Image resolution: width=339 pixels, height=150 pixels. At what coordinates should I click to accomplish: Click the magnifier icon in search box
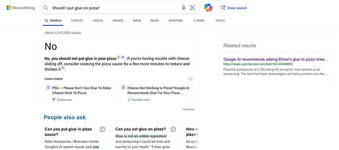(46, 8)
